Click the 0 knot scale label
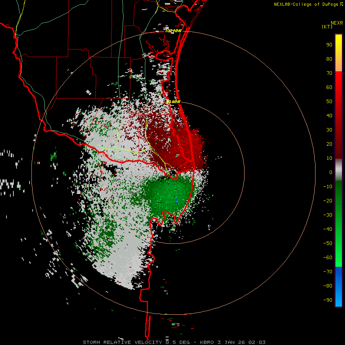The image size is (345, 345). [x=331, y=172]
